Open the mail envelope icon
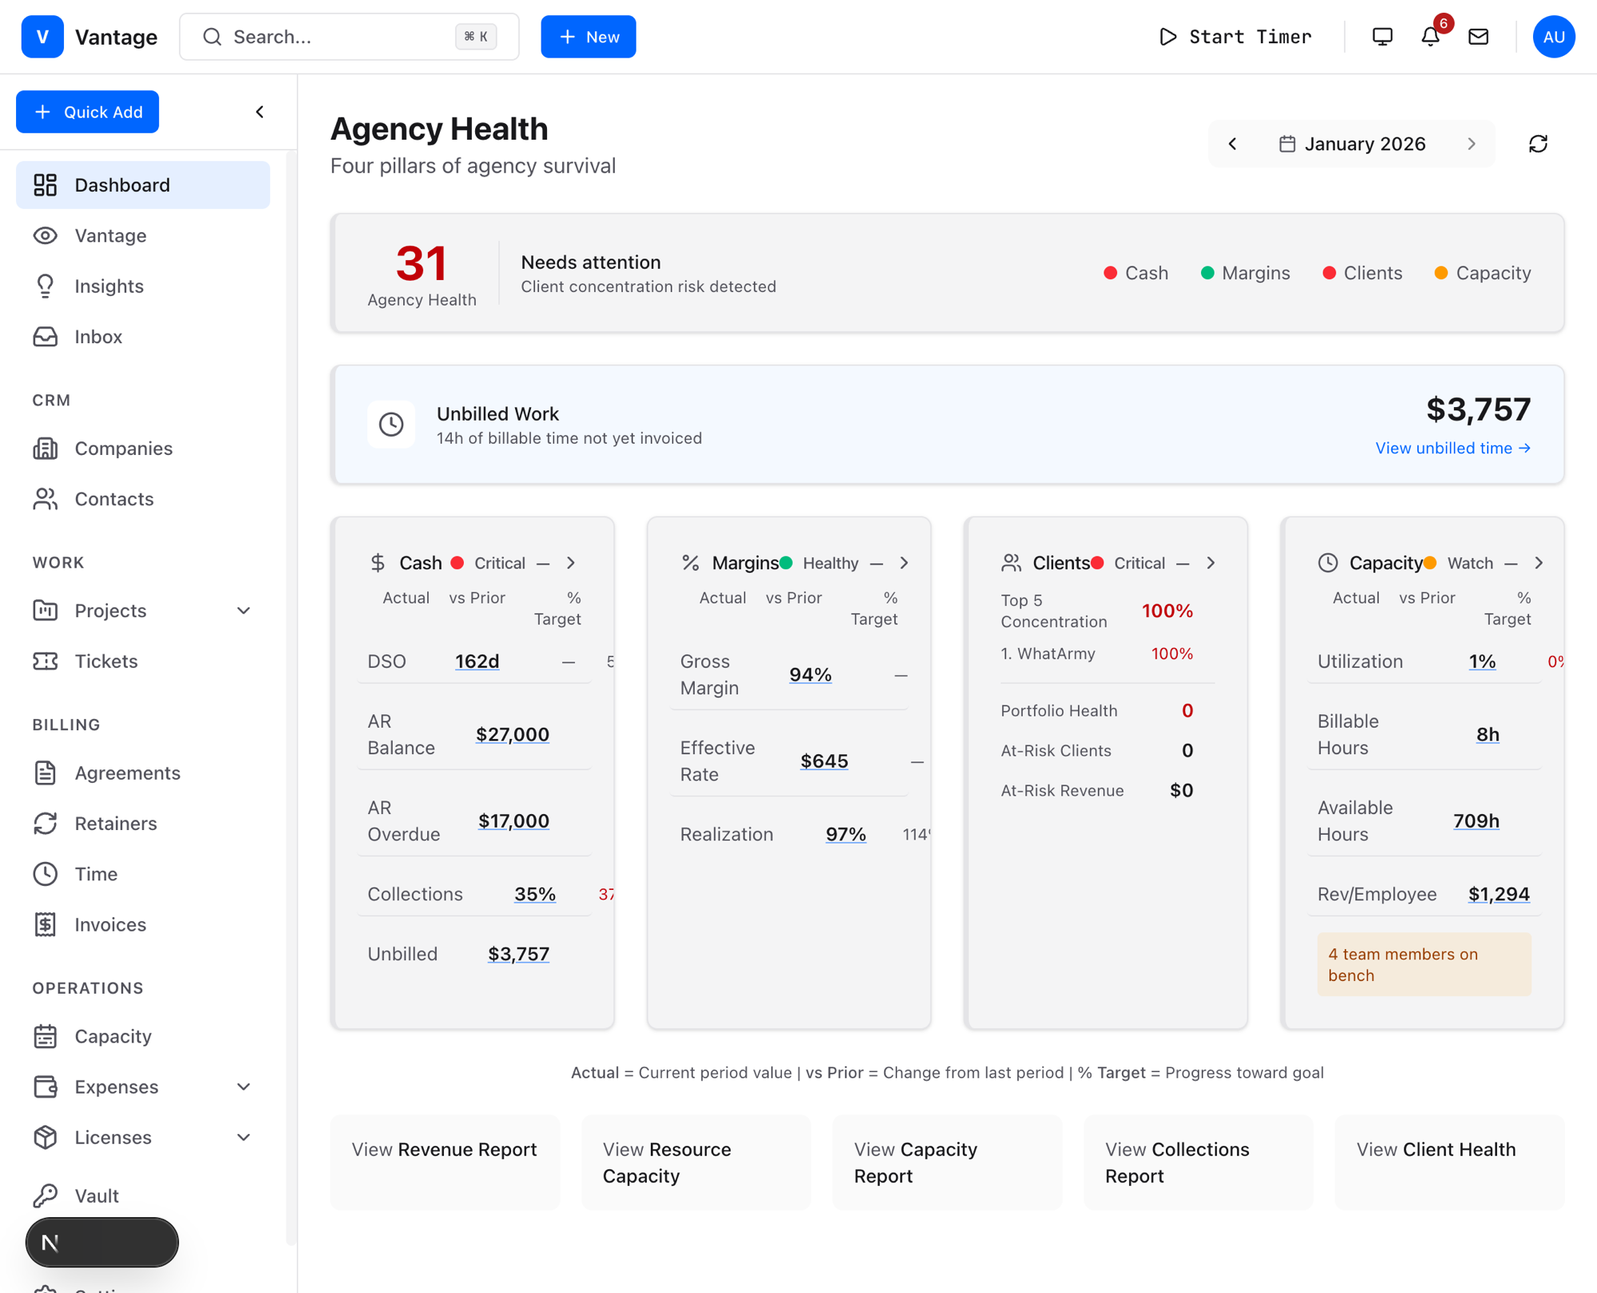This screenshot has height=1293, width=1597. click(1478, 37)
